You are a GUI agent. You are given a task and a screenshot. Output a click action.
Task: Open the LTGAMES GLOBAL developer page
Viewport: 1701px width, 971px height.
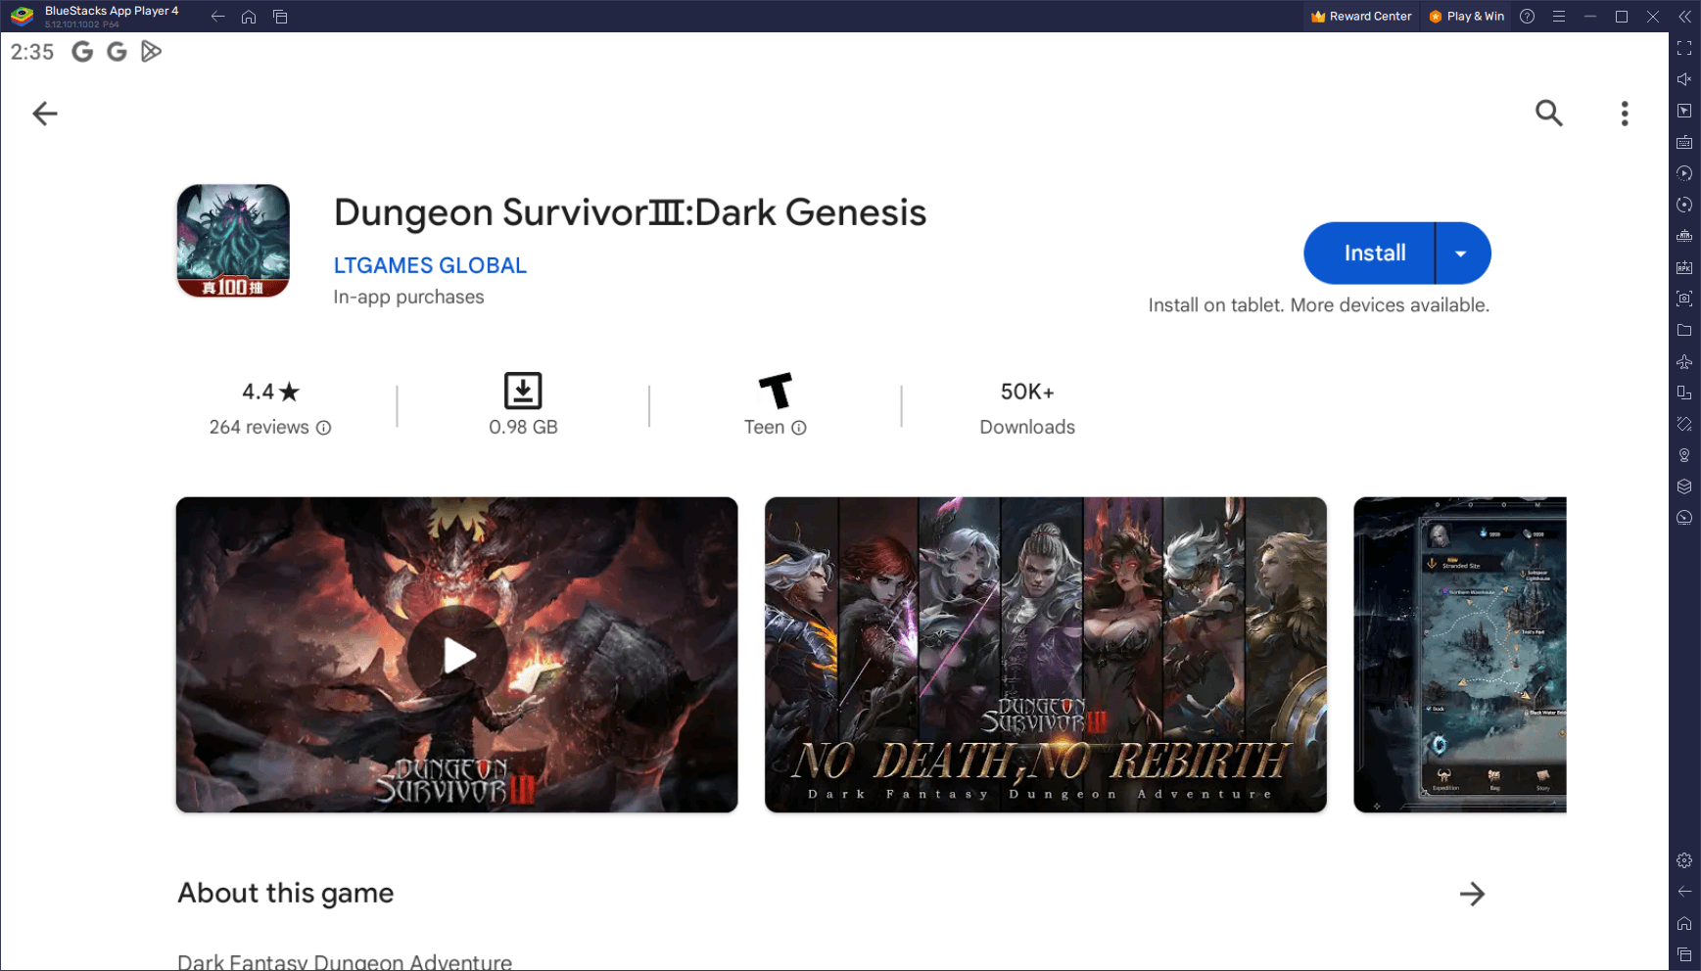tap(430, 265)
